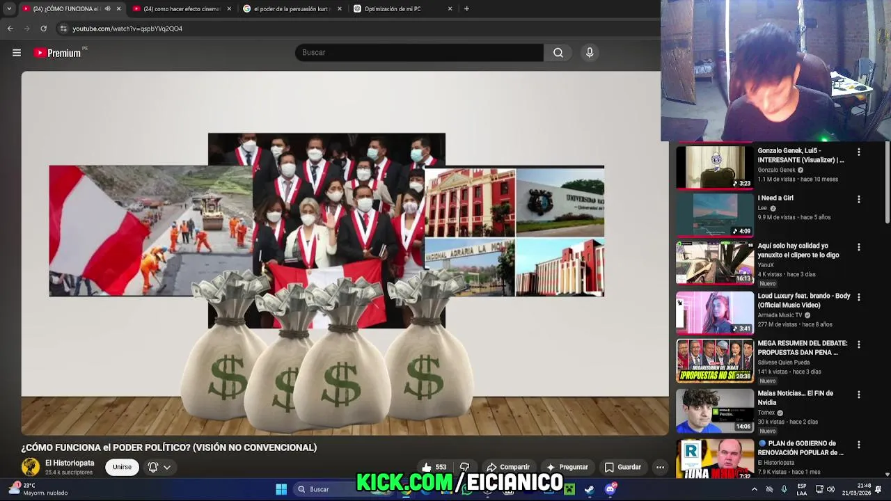This screenshot has width=891, height=501.
Task: Open options menu for MEGA RESUMEN video
Action: (x=858, y=344)
